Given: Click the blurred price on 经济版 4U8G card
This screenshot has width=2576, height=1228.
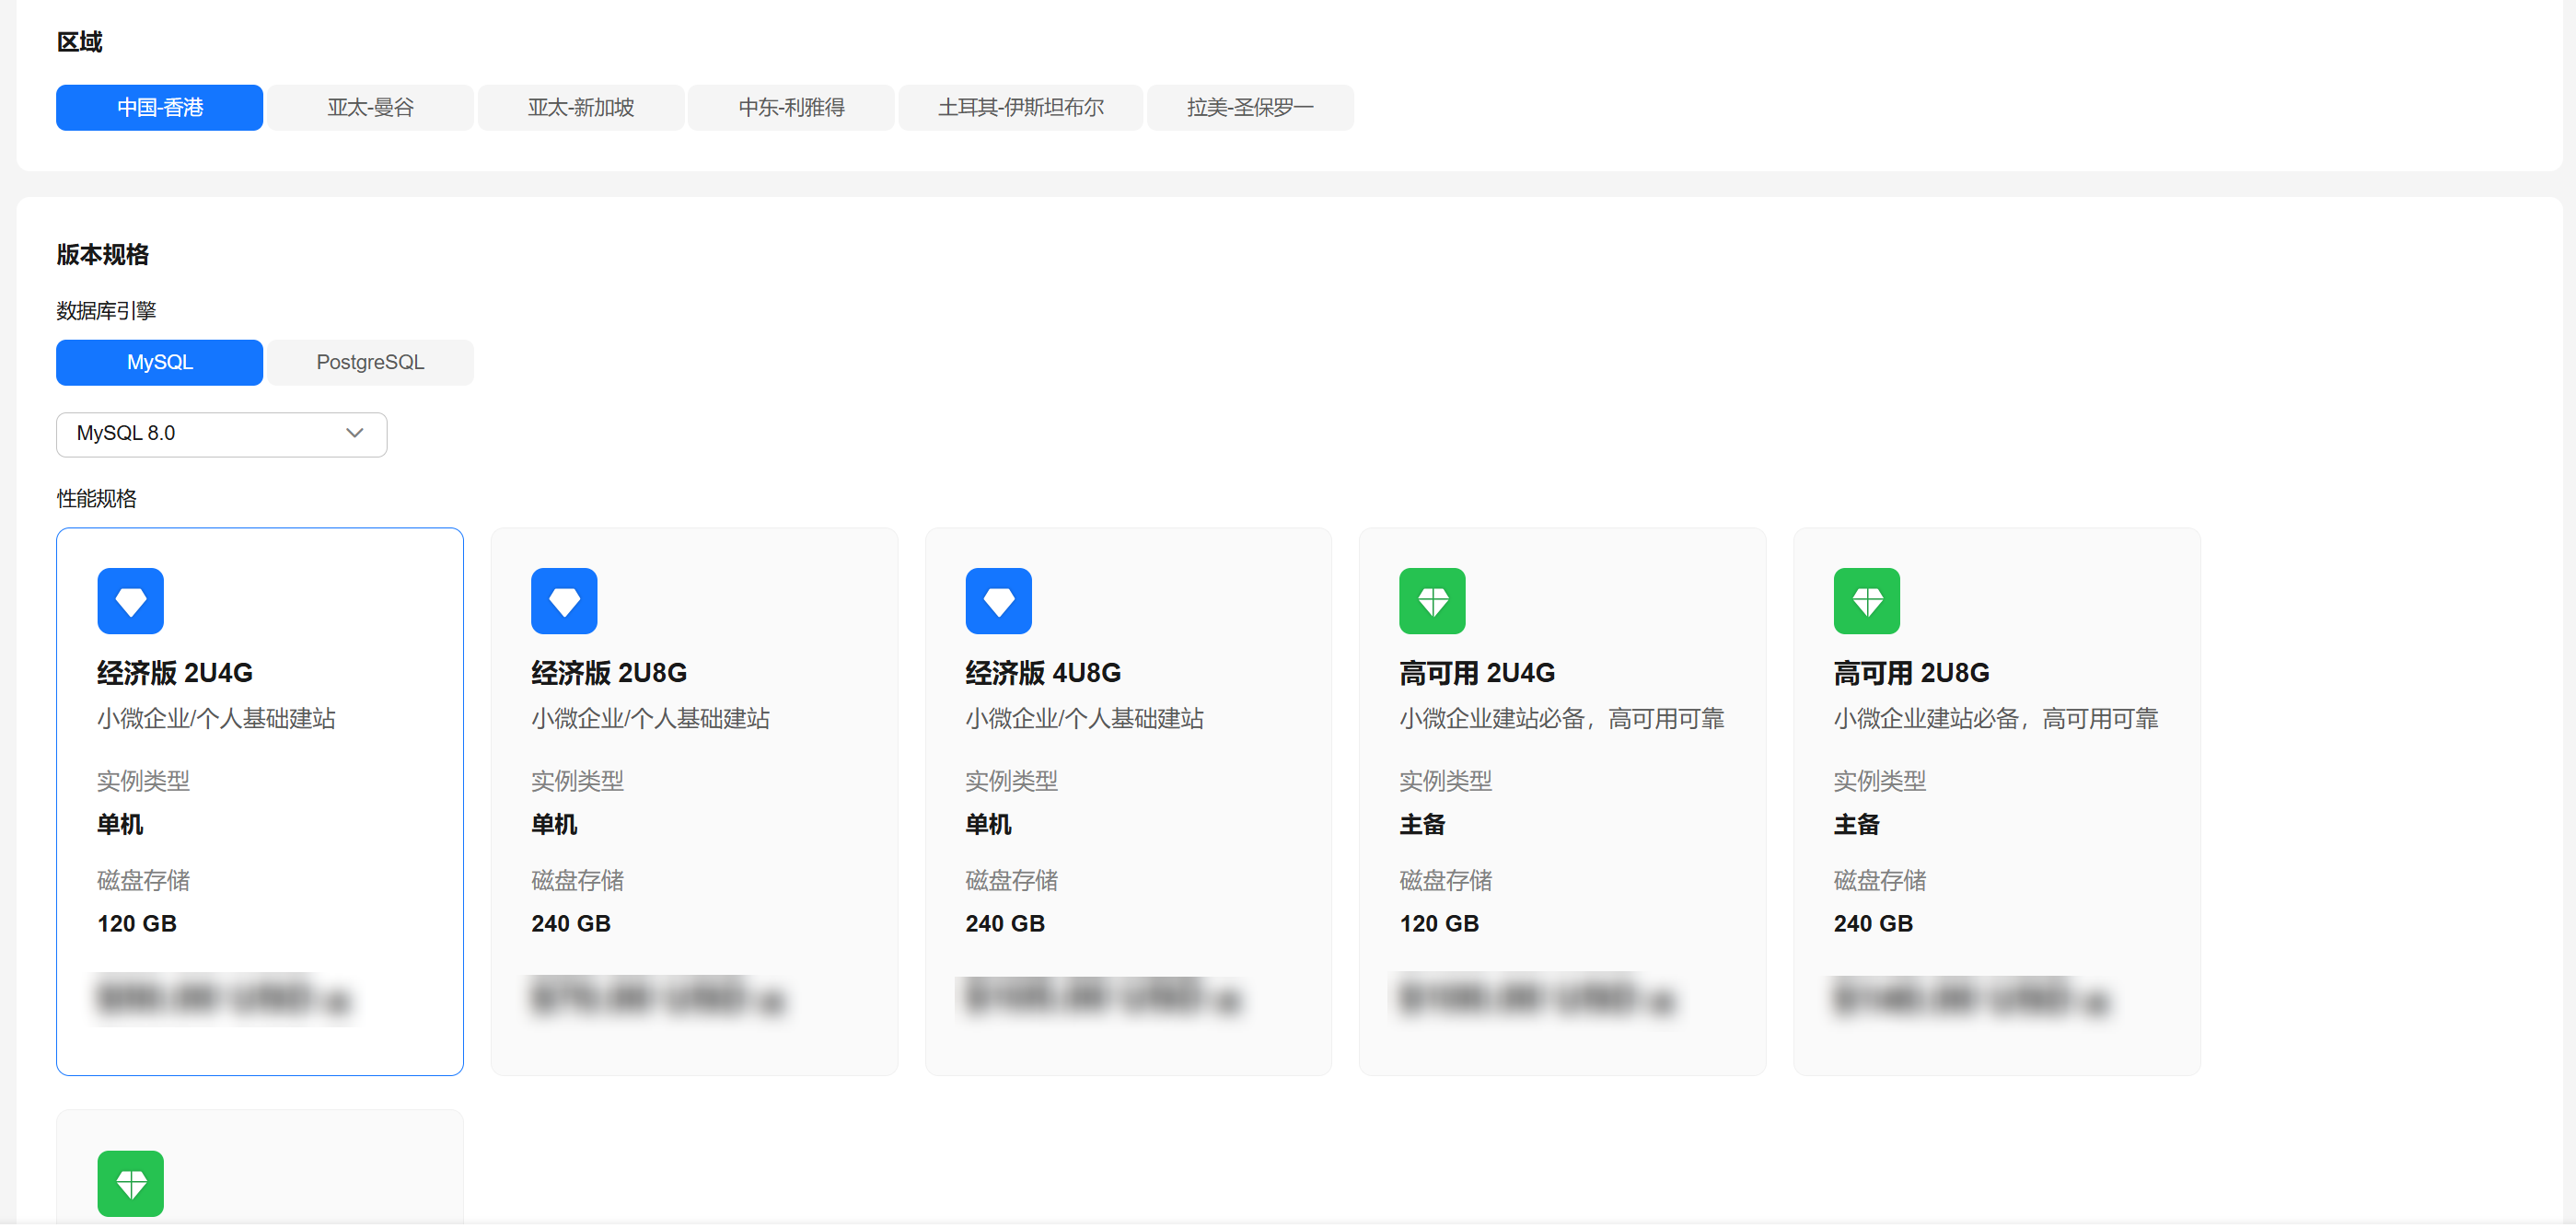Looking at the screenshot, I should (x=1100, y=998).
